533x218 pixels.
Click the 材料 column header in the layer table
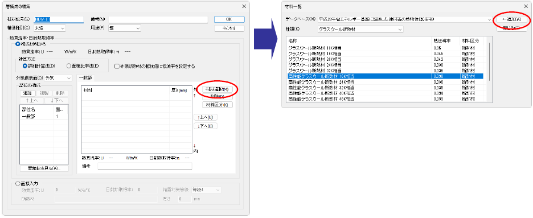point(125,91)
